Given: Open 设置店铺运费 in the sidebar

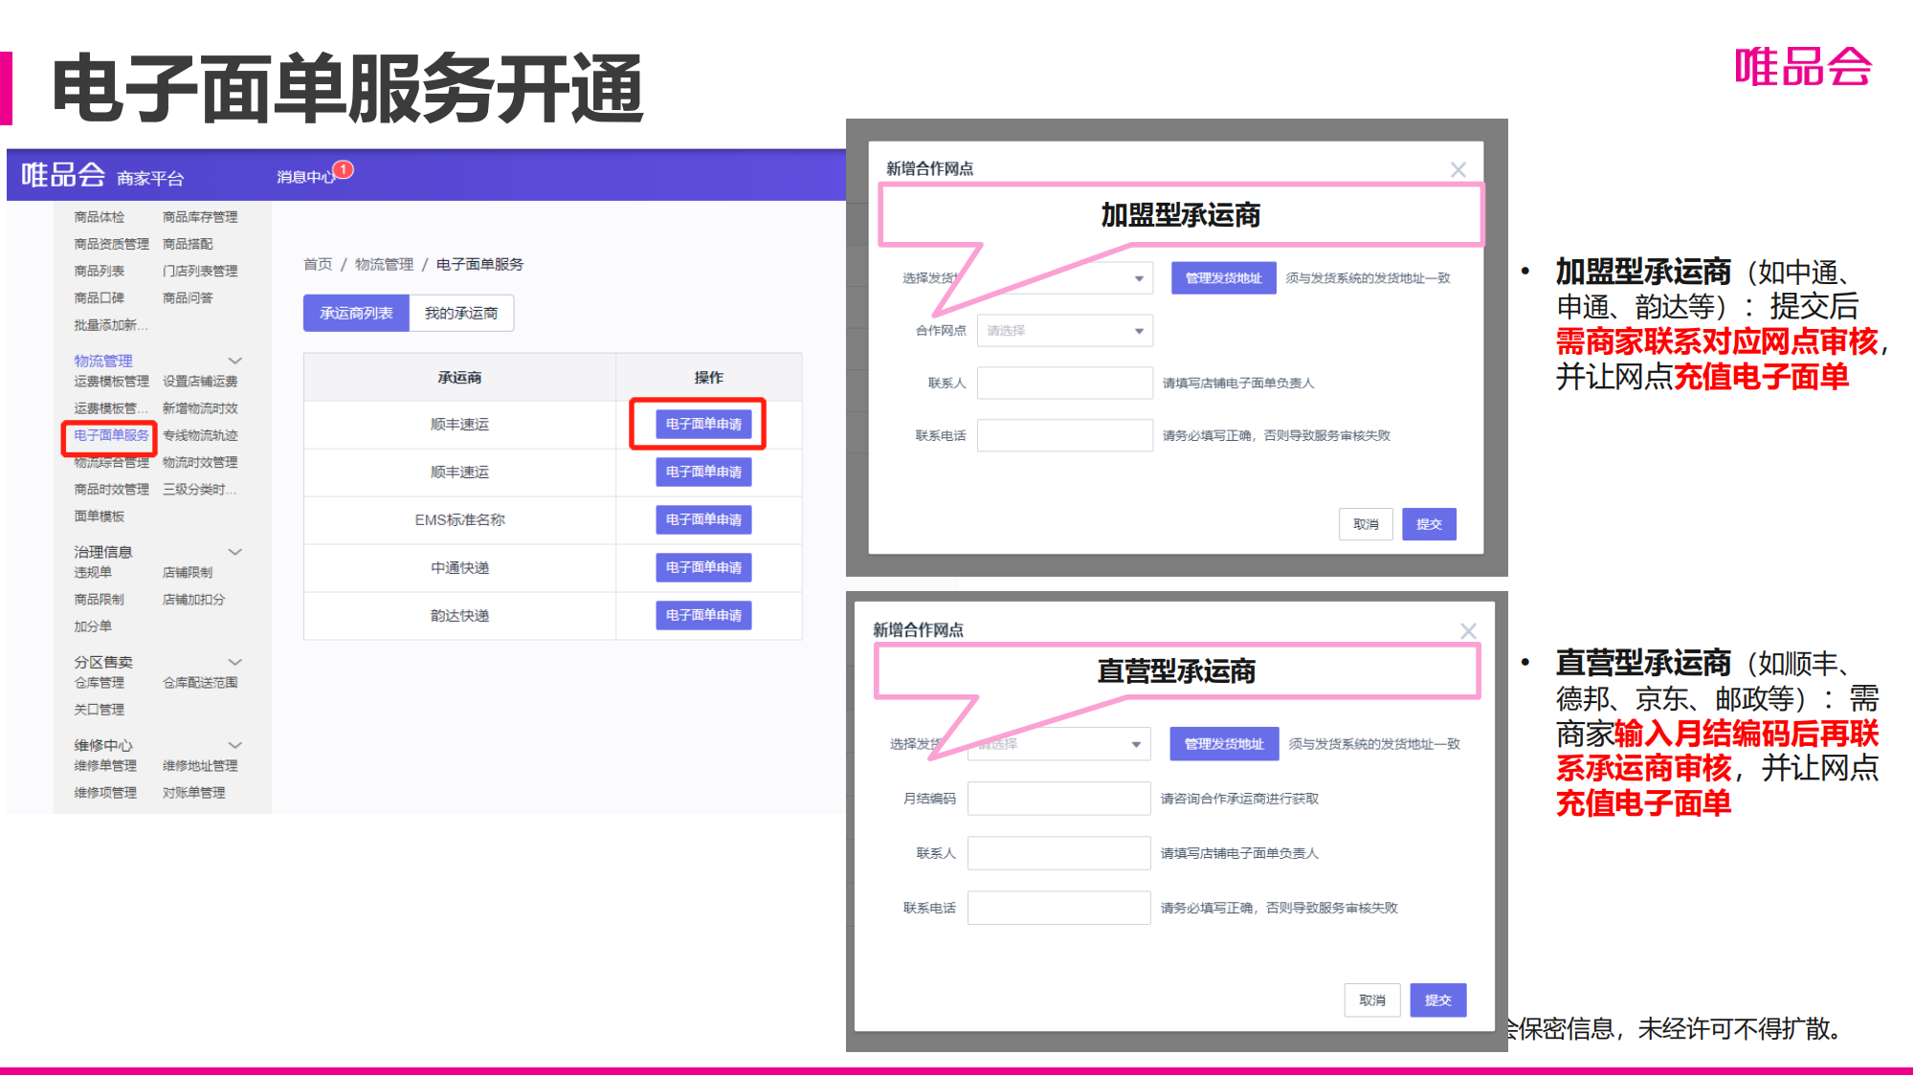Looking at the screenshot, I should pyautogui.click(x=200, y=381).
